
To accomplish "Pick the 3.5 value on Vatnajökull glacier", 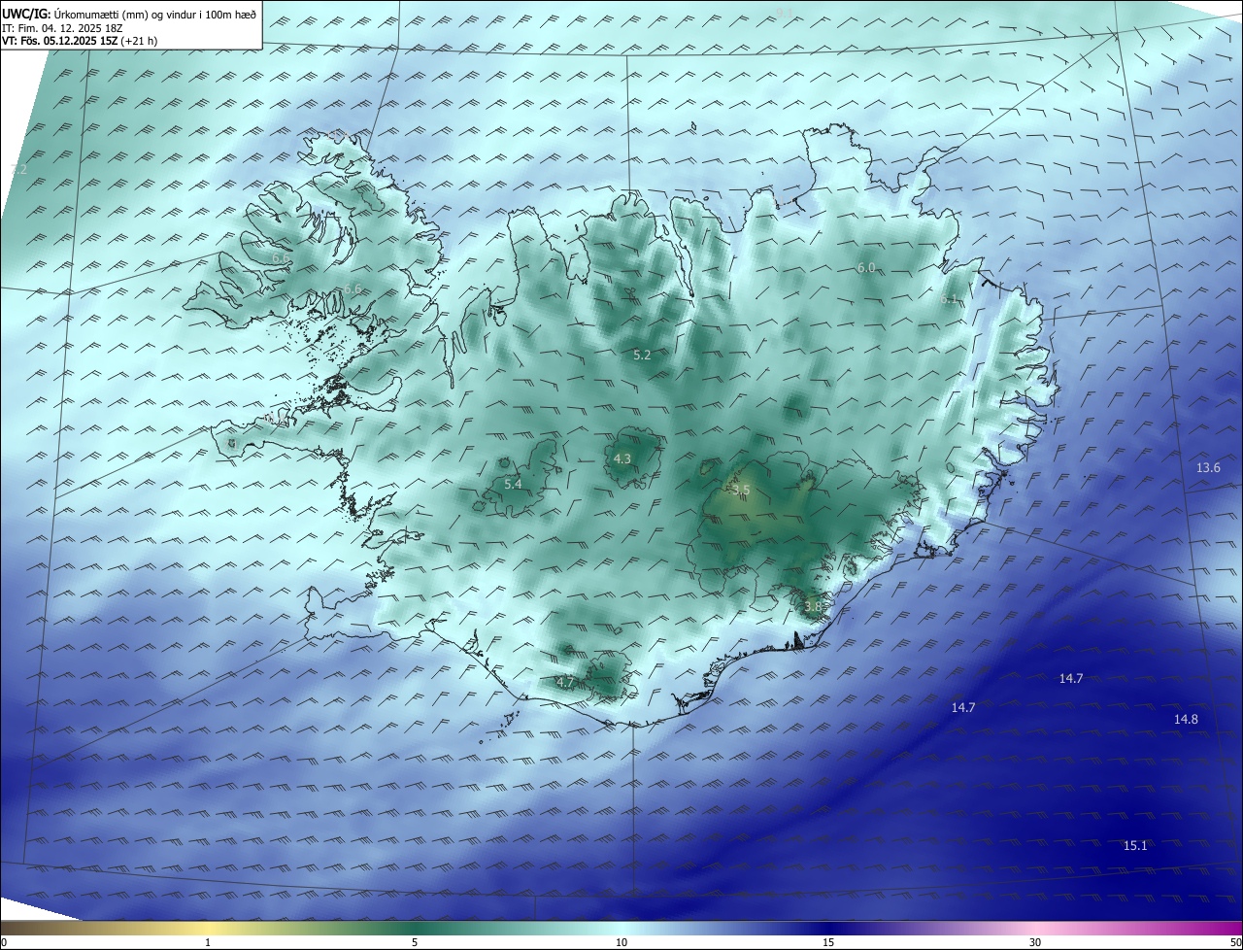I will coord(741,490).
